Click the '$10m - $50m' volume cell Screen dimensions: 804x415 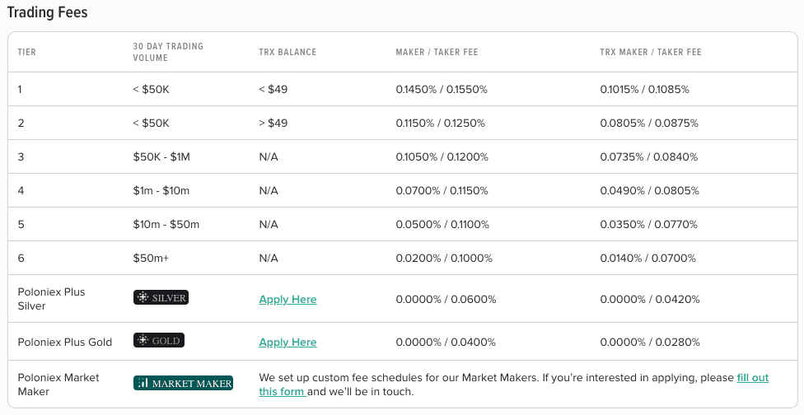(166, 225)
